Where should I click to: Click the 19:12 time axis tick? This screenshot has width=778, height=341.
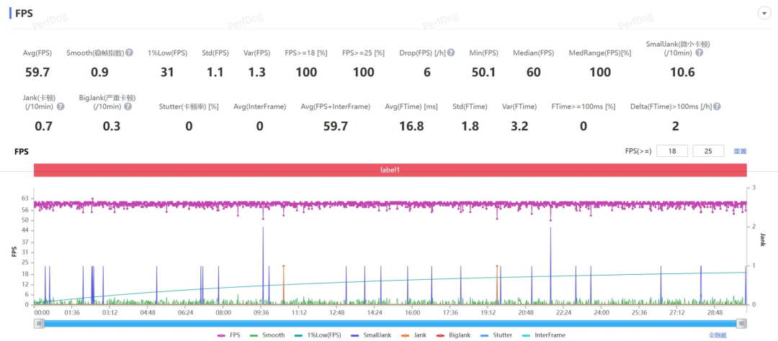488,313
